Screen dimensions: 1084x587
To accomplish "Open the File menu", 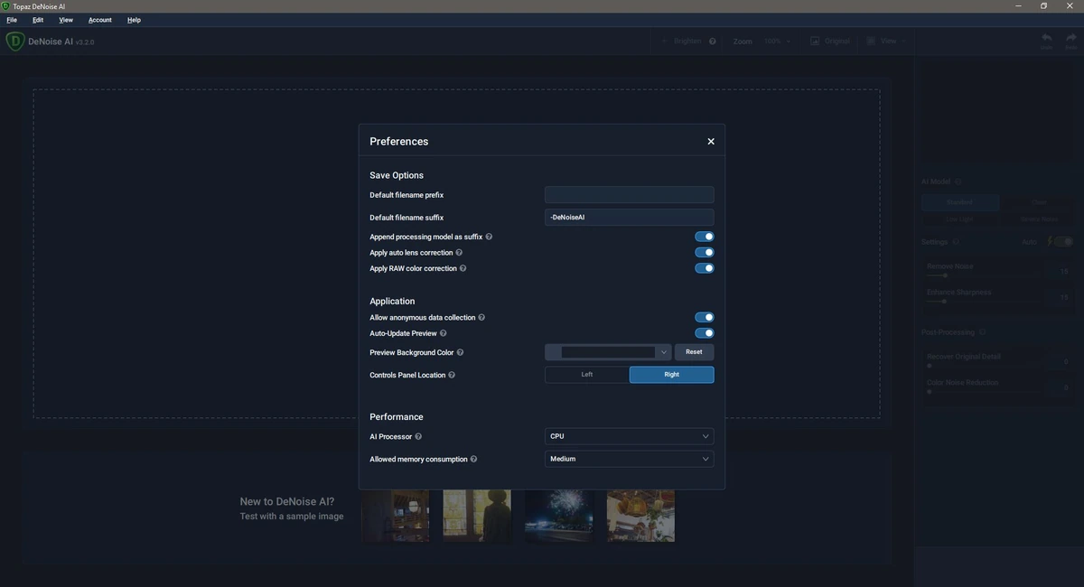I will tap(12, 20).
